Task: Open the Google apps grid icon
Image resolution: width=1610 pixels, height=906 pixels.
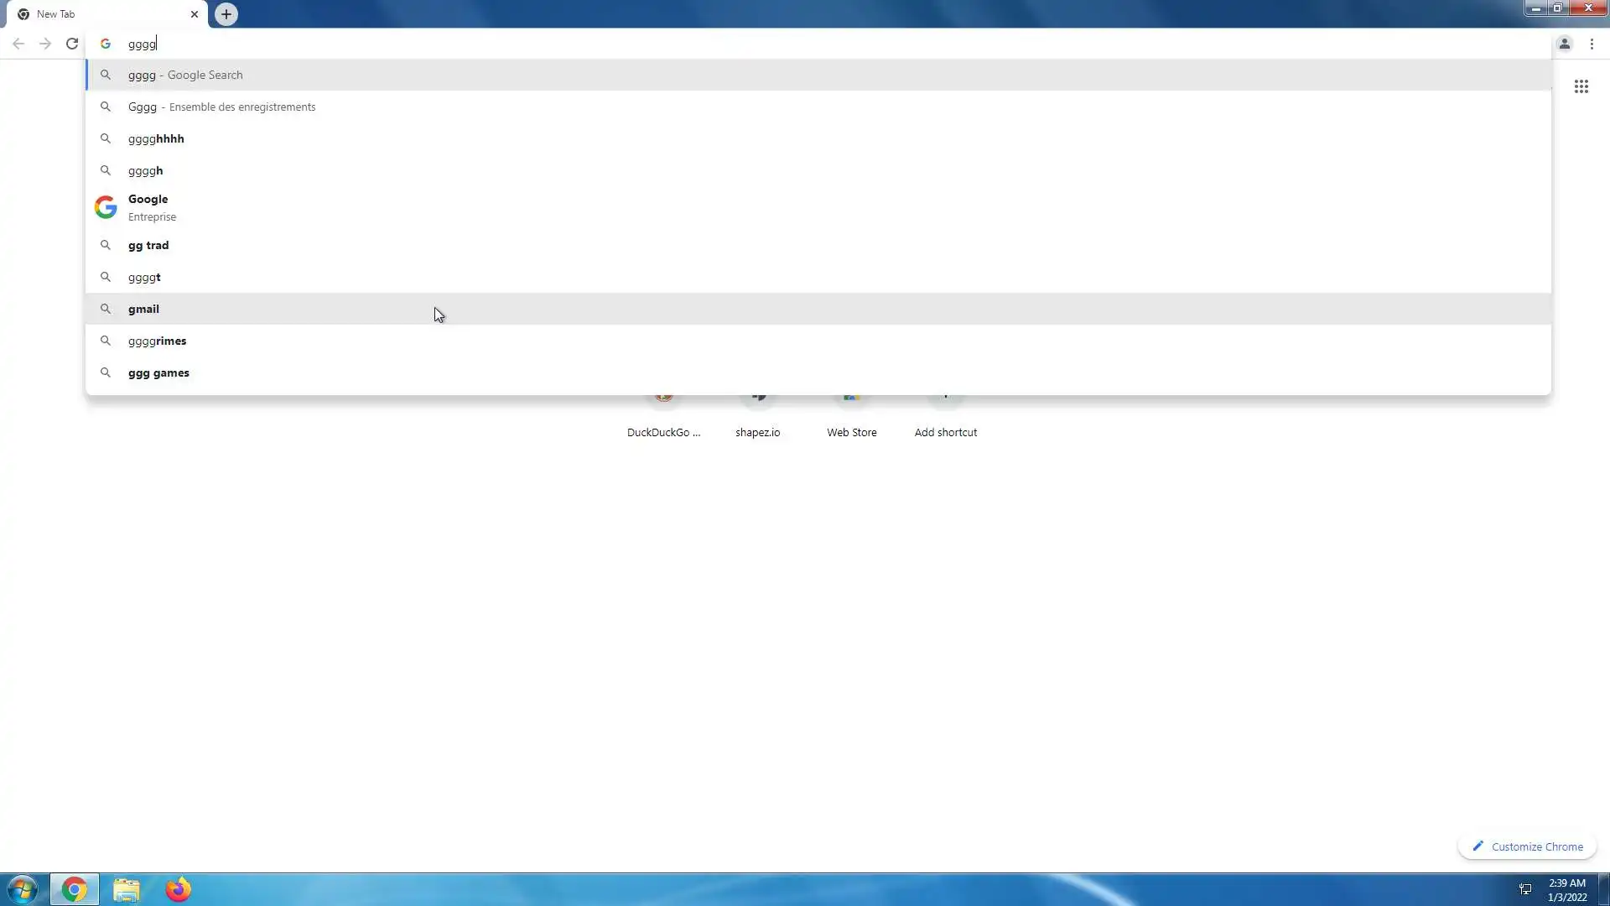Action: tap(1581, 86)
